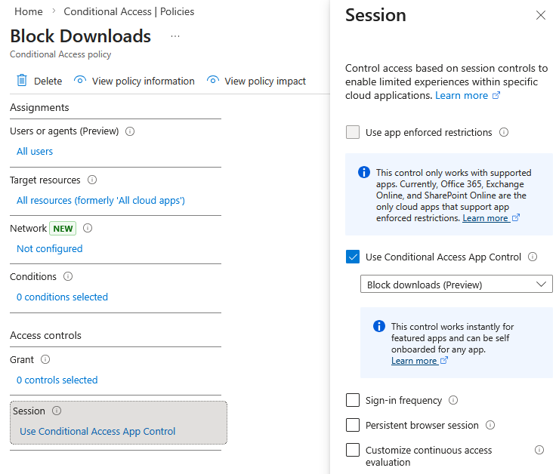Uncheck Use Conditional Access App Control
Screen dimensions: 559x474
pyautogui.click(x=353, y=257)
